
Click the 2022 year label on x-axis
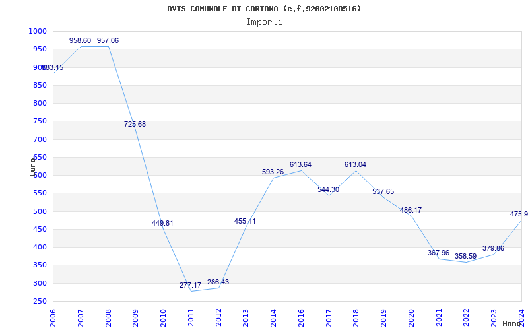(x=467, y=317)
